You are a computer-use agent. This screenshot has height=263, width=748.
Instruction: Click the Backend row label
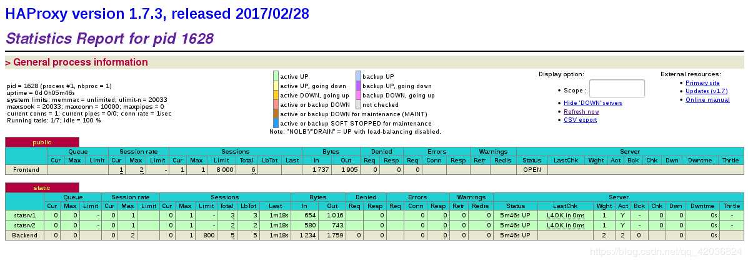click(25, 236)
